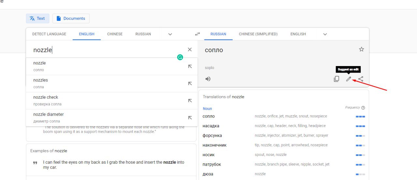The image size is (417, 180).
Task: Click the example sentence about the hose
Action: (114, 165)
